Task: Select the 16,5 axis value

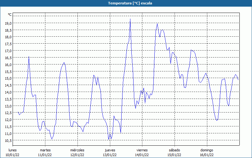Action: pyautogui.click(x=9, y=58)
